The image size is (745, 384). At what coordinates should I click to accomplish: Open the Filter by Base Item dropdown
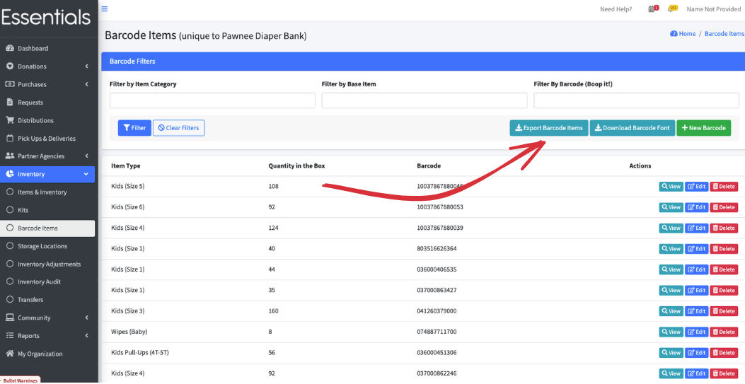point(425,100)
